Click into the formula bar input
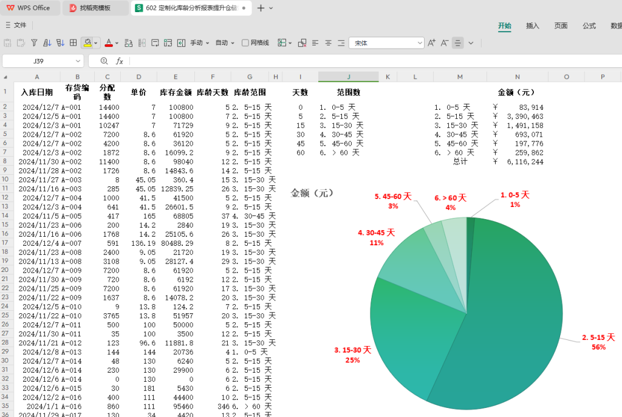 [375, 61]
